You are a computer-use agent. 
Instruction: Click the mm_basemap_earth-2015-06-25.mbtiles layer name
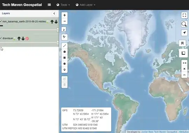click(24, 22)
